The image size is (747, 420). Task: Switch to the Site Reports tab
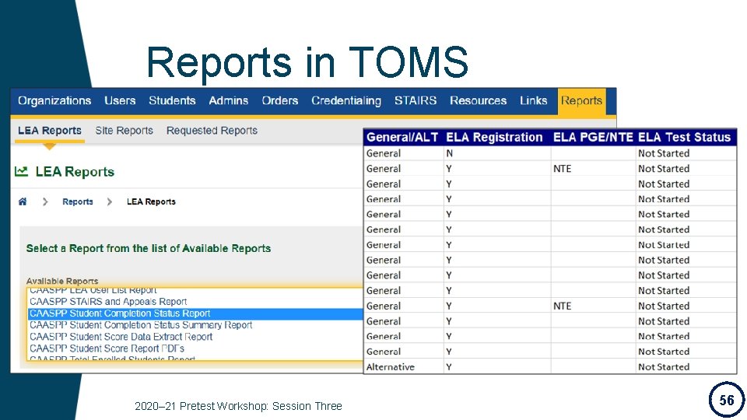124,131
